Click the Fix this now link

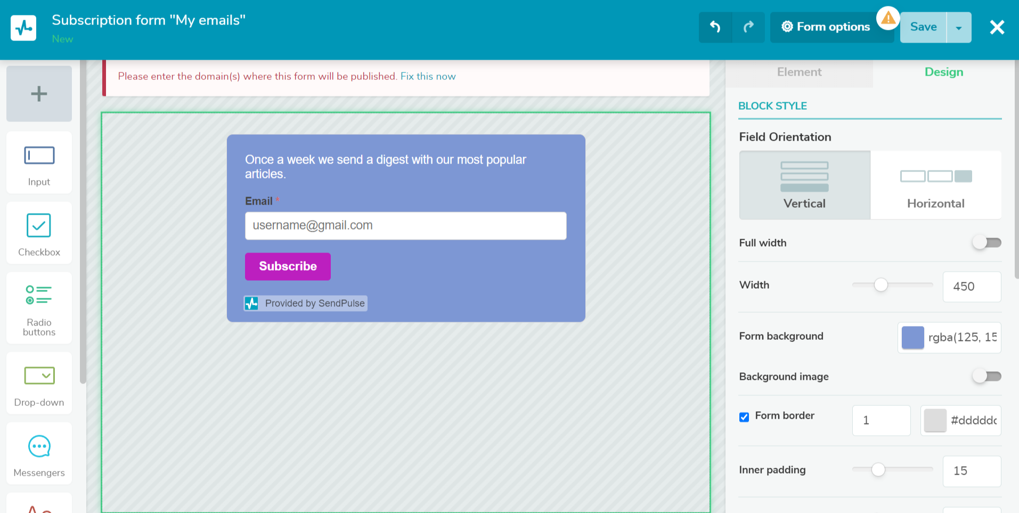[428, 76]
